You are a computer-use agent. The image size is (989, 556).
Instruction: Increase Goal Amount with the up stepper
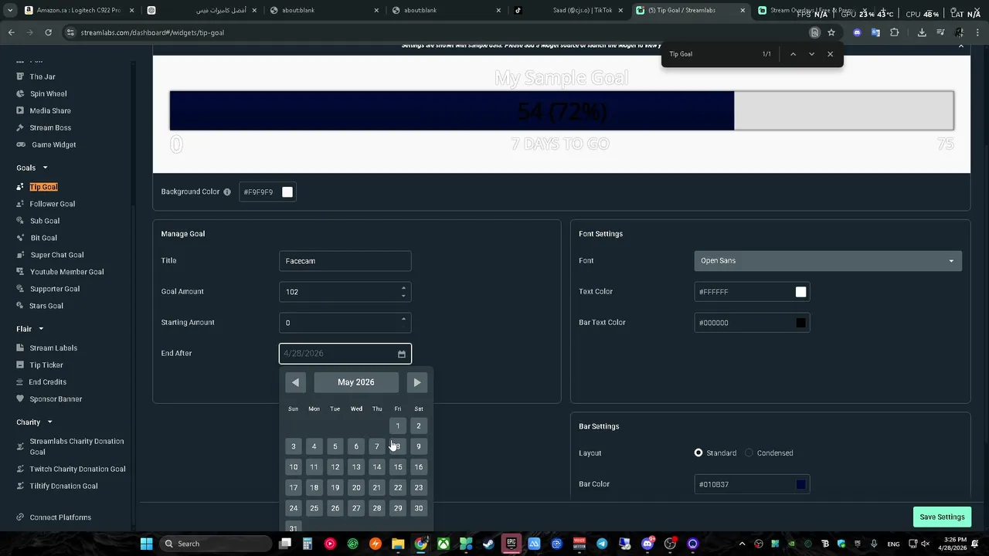[x=403, y=288]
